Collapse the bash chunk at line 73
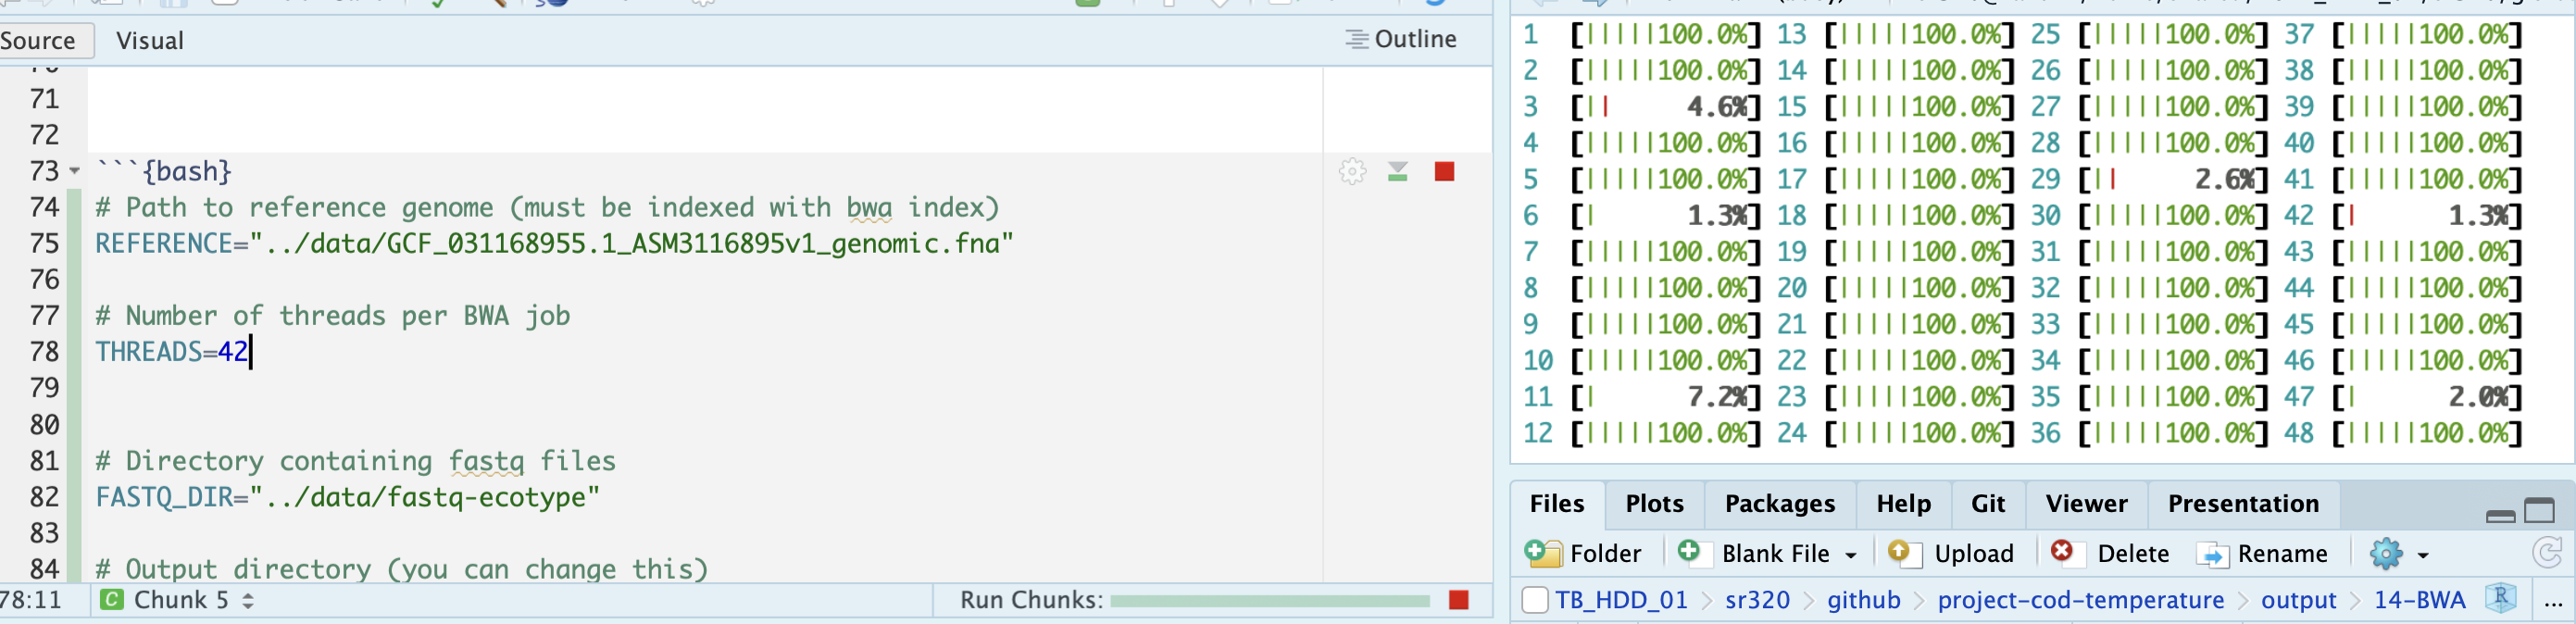 tap(74, 172)
